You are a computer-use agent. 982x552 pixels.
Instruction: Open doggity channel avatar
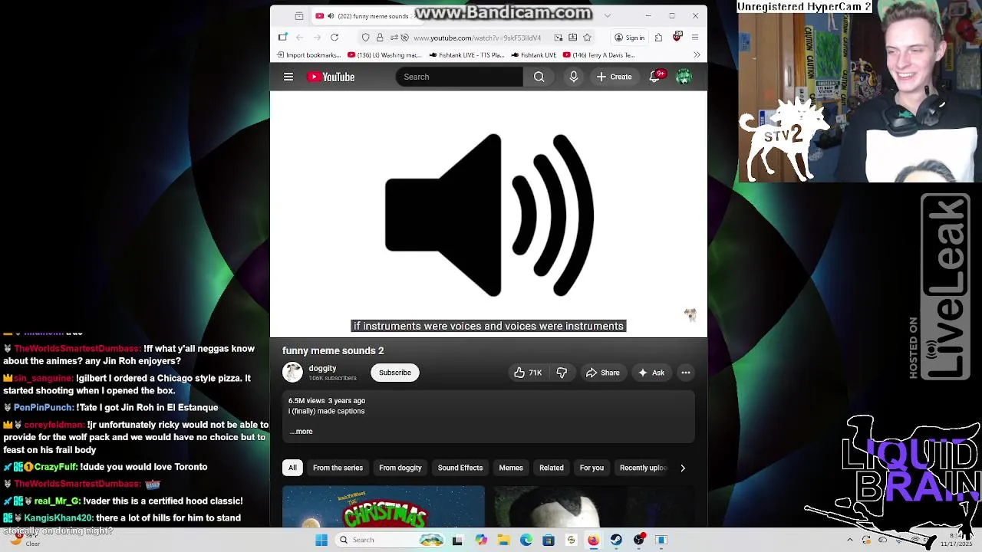[x=292, y=373]
